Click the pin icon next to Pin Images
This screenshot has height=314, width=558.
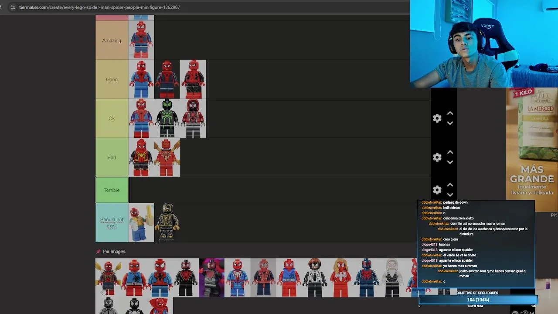point(98,252)
